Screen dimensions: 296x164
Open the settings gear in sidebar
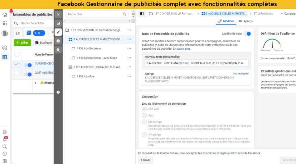tap(5, 132)
